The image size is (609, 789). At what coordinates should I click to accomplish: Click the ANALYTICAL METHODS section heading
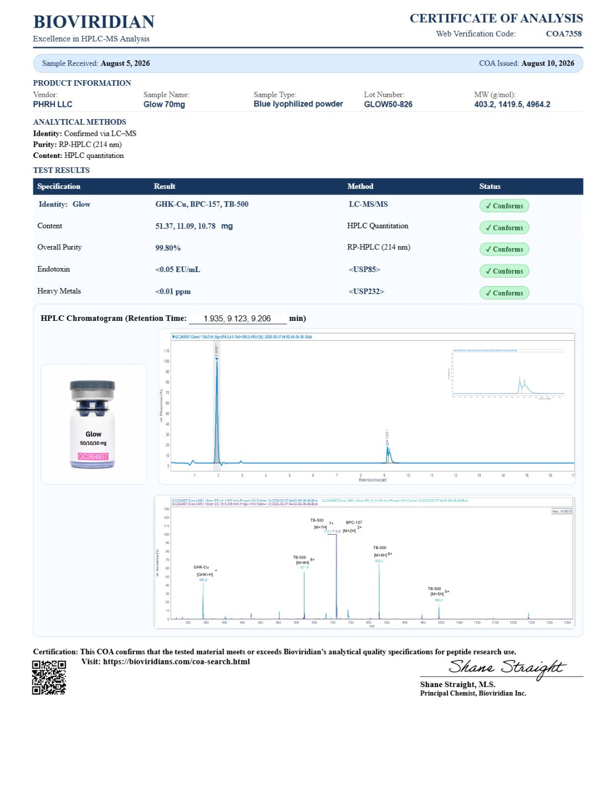80,122
